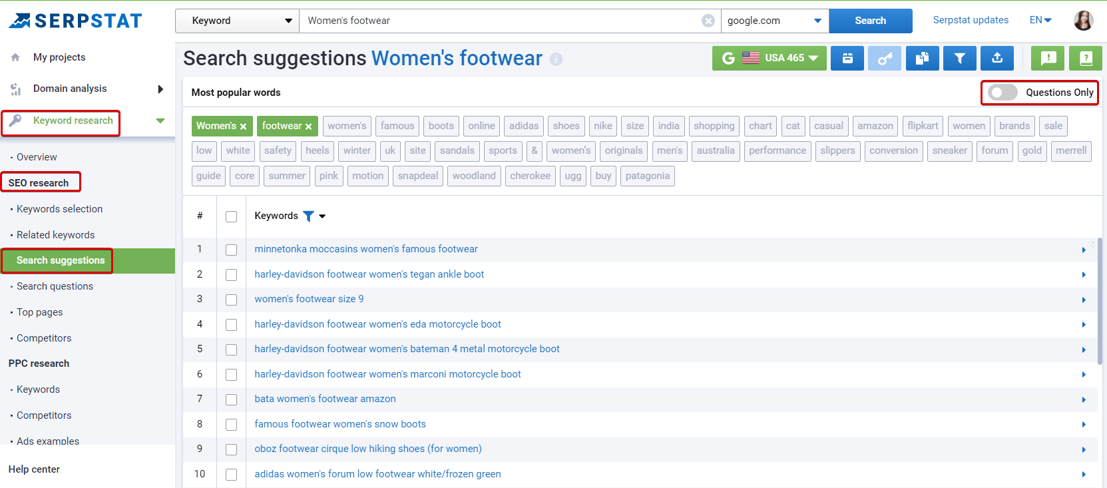Select Search suggestions in sidebar
The height and width of the screenshot is (488, 1107).
tap(61, 260)
